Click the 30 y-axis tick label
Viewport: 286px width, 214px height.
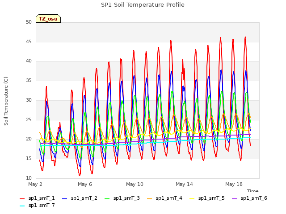coord(29,100)
